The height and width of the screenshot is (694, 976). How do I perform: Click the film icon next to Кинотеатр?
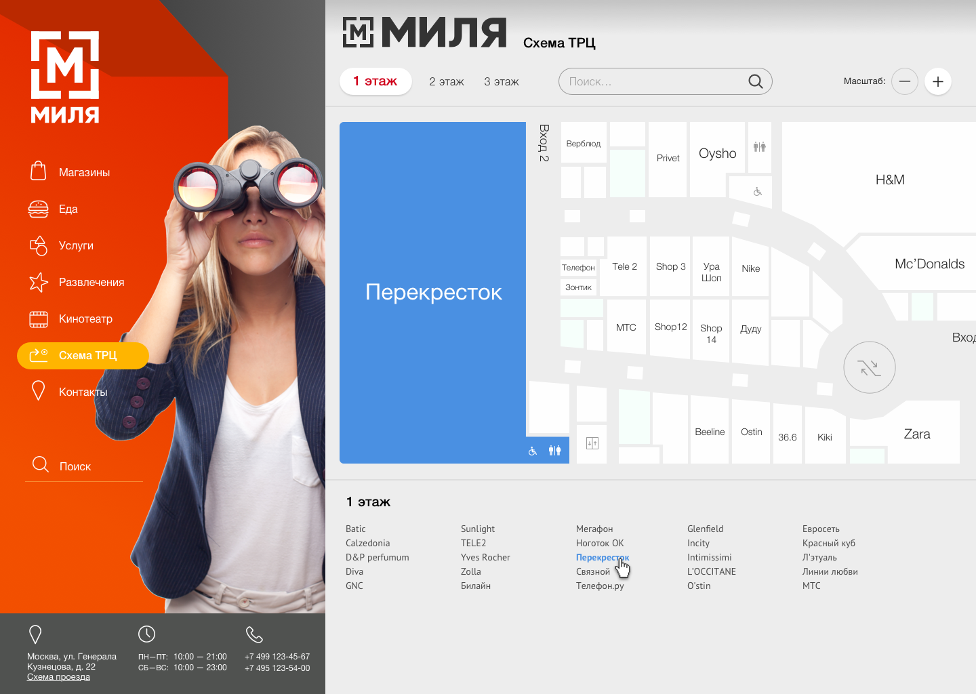click(39, 319)
